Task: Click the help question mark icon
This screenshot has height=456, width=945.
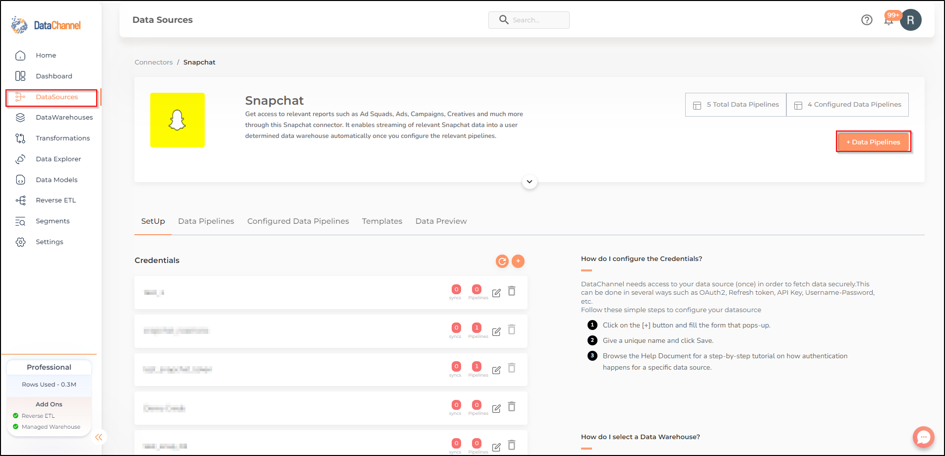Action: tap(867, 20)
